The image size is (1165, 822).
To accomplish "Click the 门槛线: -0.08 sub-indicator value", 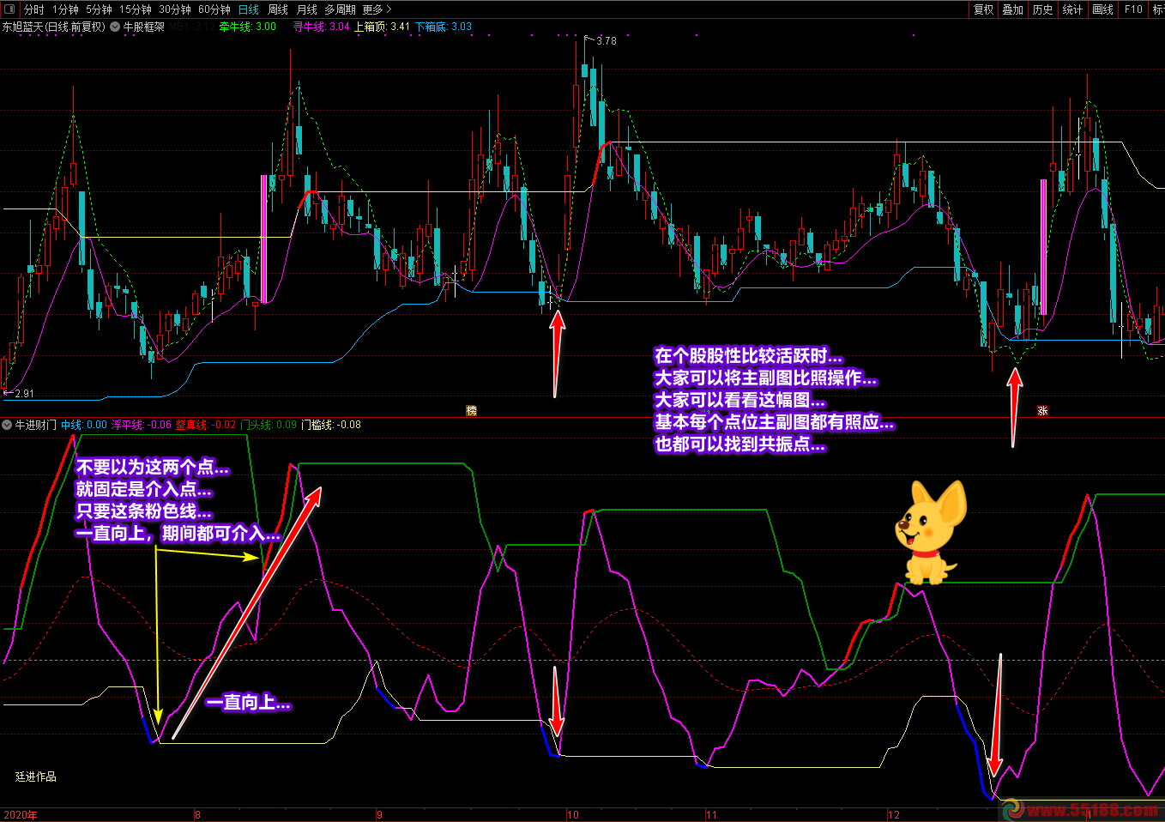I will coord(331,425).
